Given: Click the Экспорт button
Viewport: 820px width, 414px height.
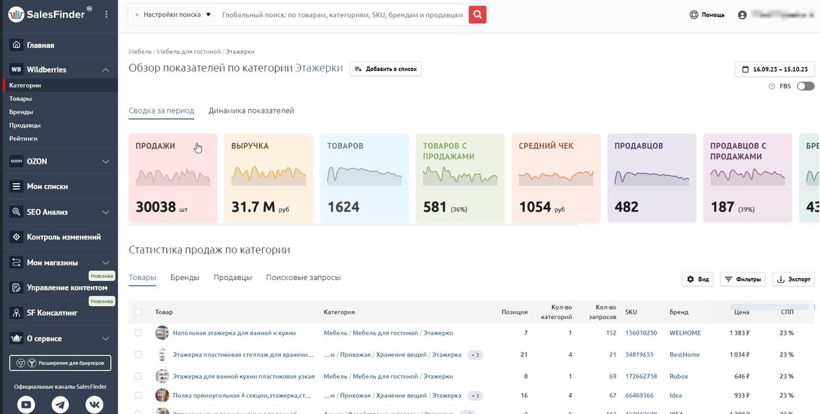Looking at the screenshot, I should 793,279.
